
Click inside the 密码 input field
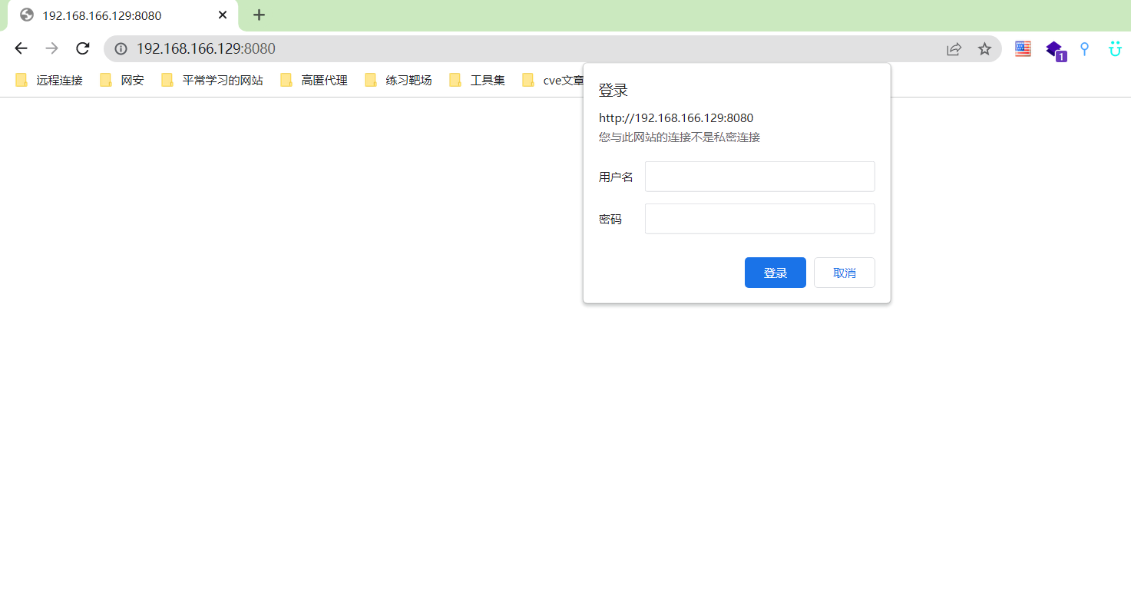[x=759, y=218]
